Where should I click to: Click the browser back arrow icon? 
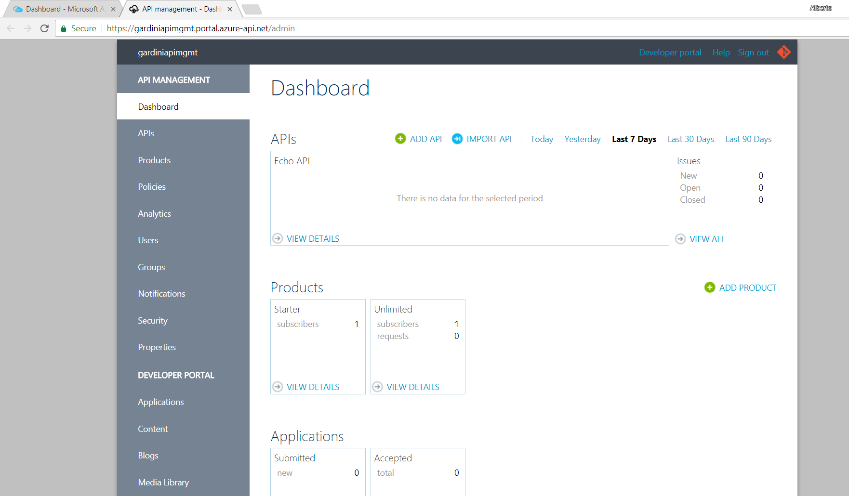click(x=11, y=28)
